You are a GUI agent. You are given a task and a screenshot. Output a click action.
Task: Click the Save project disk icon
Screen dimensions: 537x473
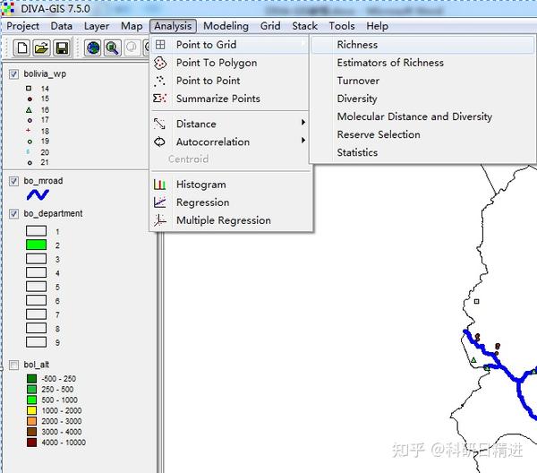[60, 47]
